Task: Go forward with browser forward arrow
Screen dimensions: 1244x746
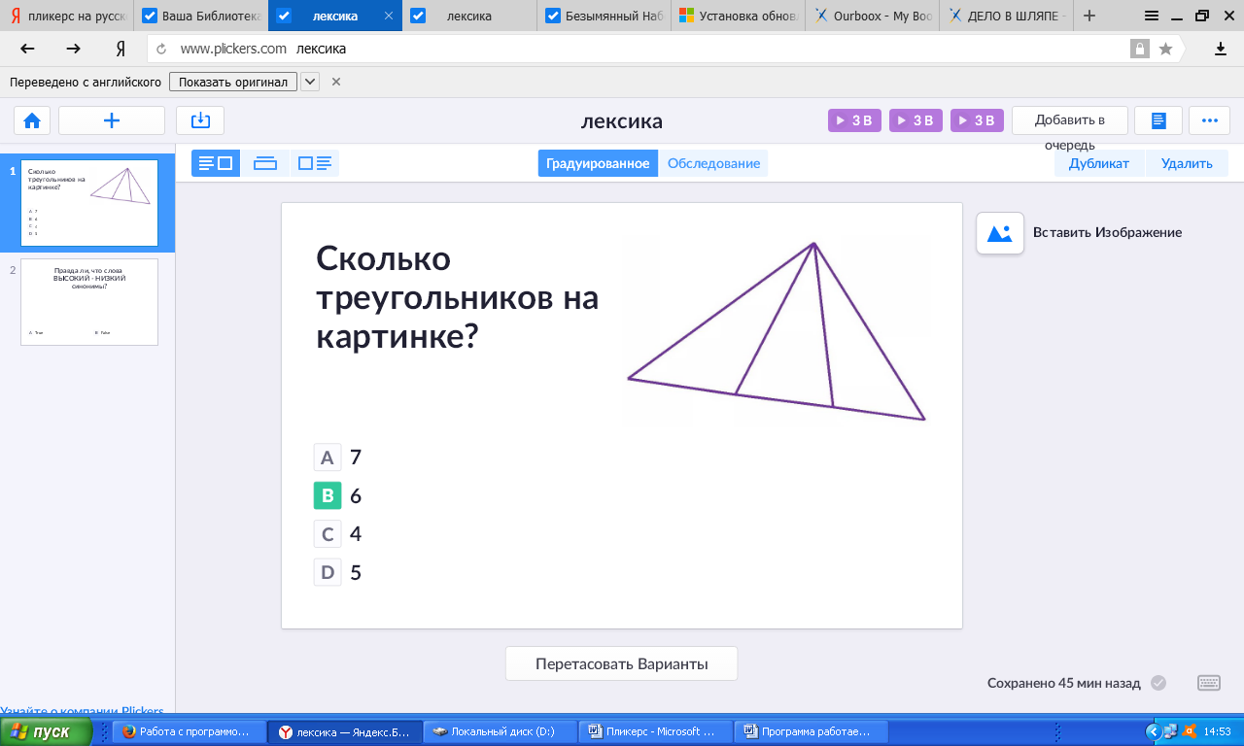Action: point(74,49)
